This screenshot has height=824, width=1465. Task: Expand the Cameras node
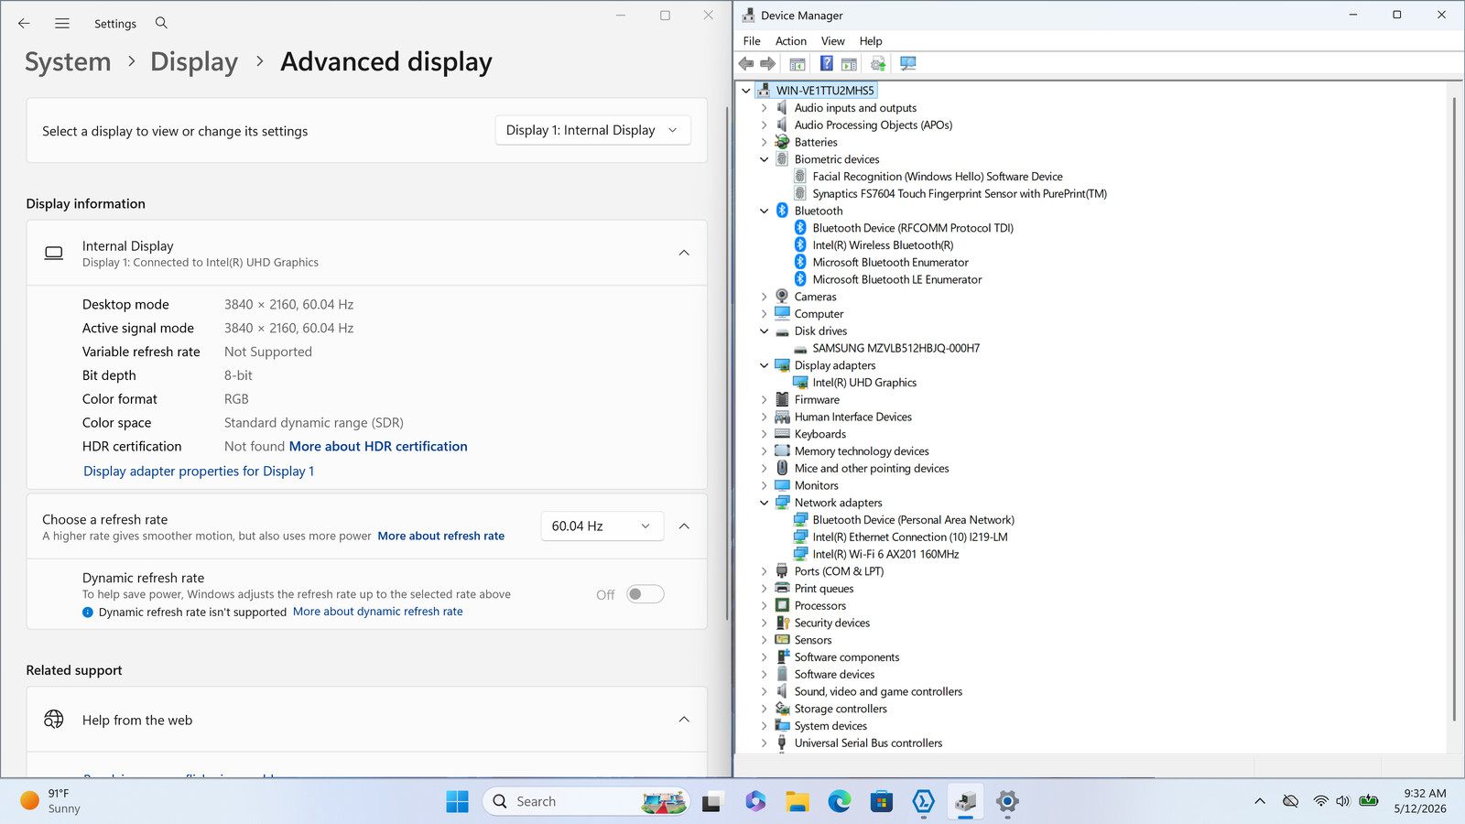point(764,297)
